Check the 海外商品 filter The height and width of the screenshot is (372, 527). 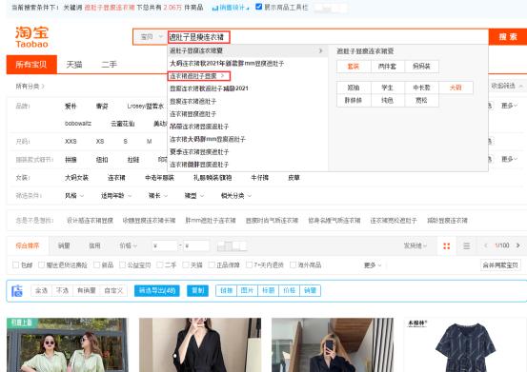(293, 265)
